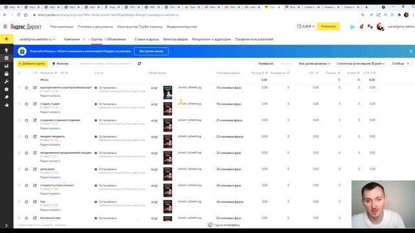Open the settings gears icon in header

(x=370, y=27)
